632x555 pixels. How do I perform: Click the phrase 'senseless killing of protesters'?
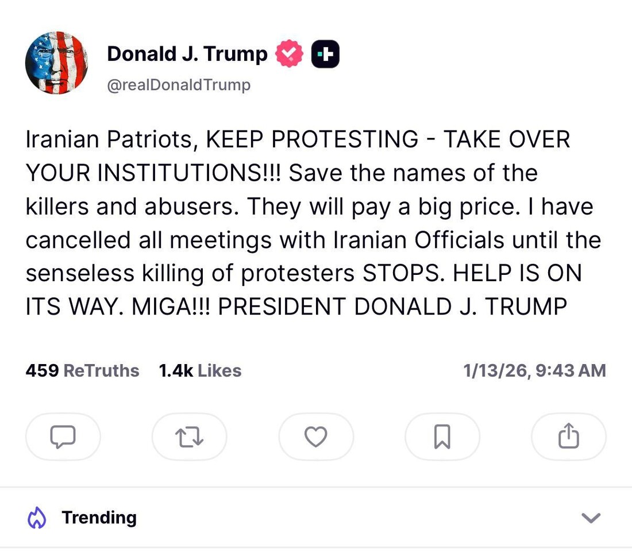click(190, 273)
